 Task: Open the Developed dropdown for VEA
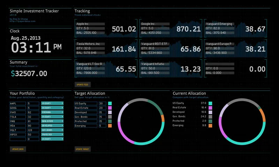point(52,126)
